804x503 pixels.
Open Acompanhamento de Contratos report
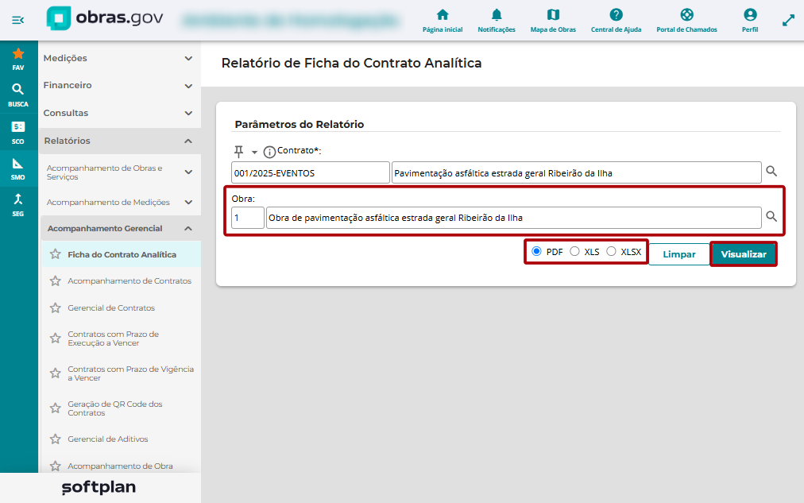pyautogui.click(x=129, y=281)
